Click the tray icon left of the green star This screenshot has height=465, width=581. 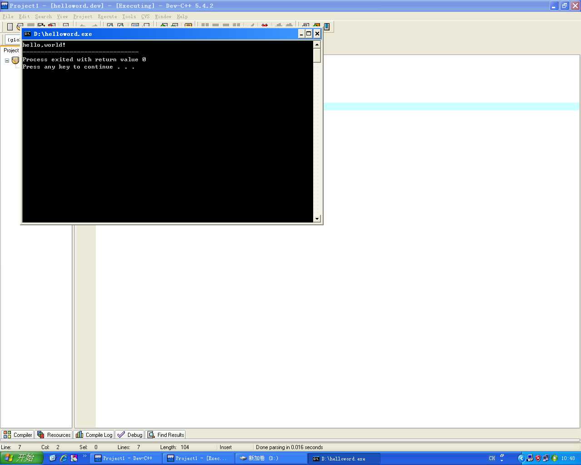pyautogui.click(x=546, y=458)
